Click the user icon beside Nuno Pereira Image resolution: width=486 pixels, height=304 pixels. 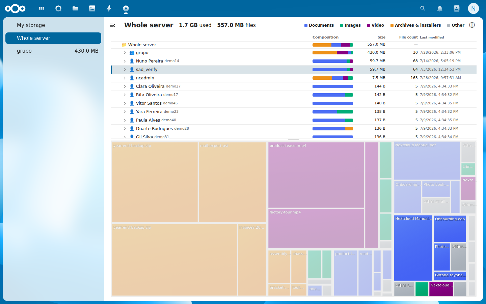click(x=132, y=61)
